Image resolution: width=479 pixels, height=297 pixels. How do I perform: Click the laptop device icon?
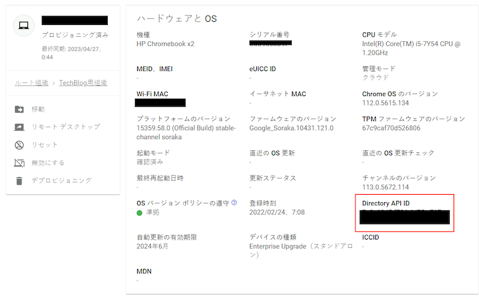tap(24, 26)
